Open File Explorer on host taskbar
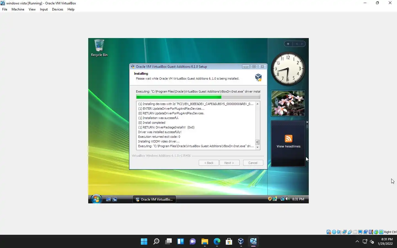This screenshot has height=248, width=397. tap(205, 242)
